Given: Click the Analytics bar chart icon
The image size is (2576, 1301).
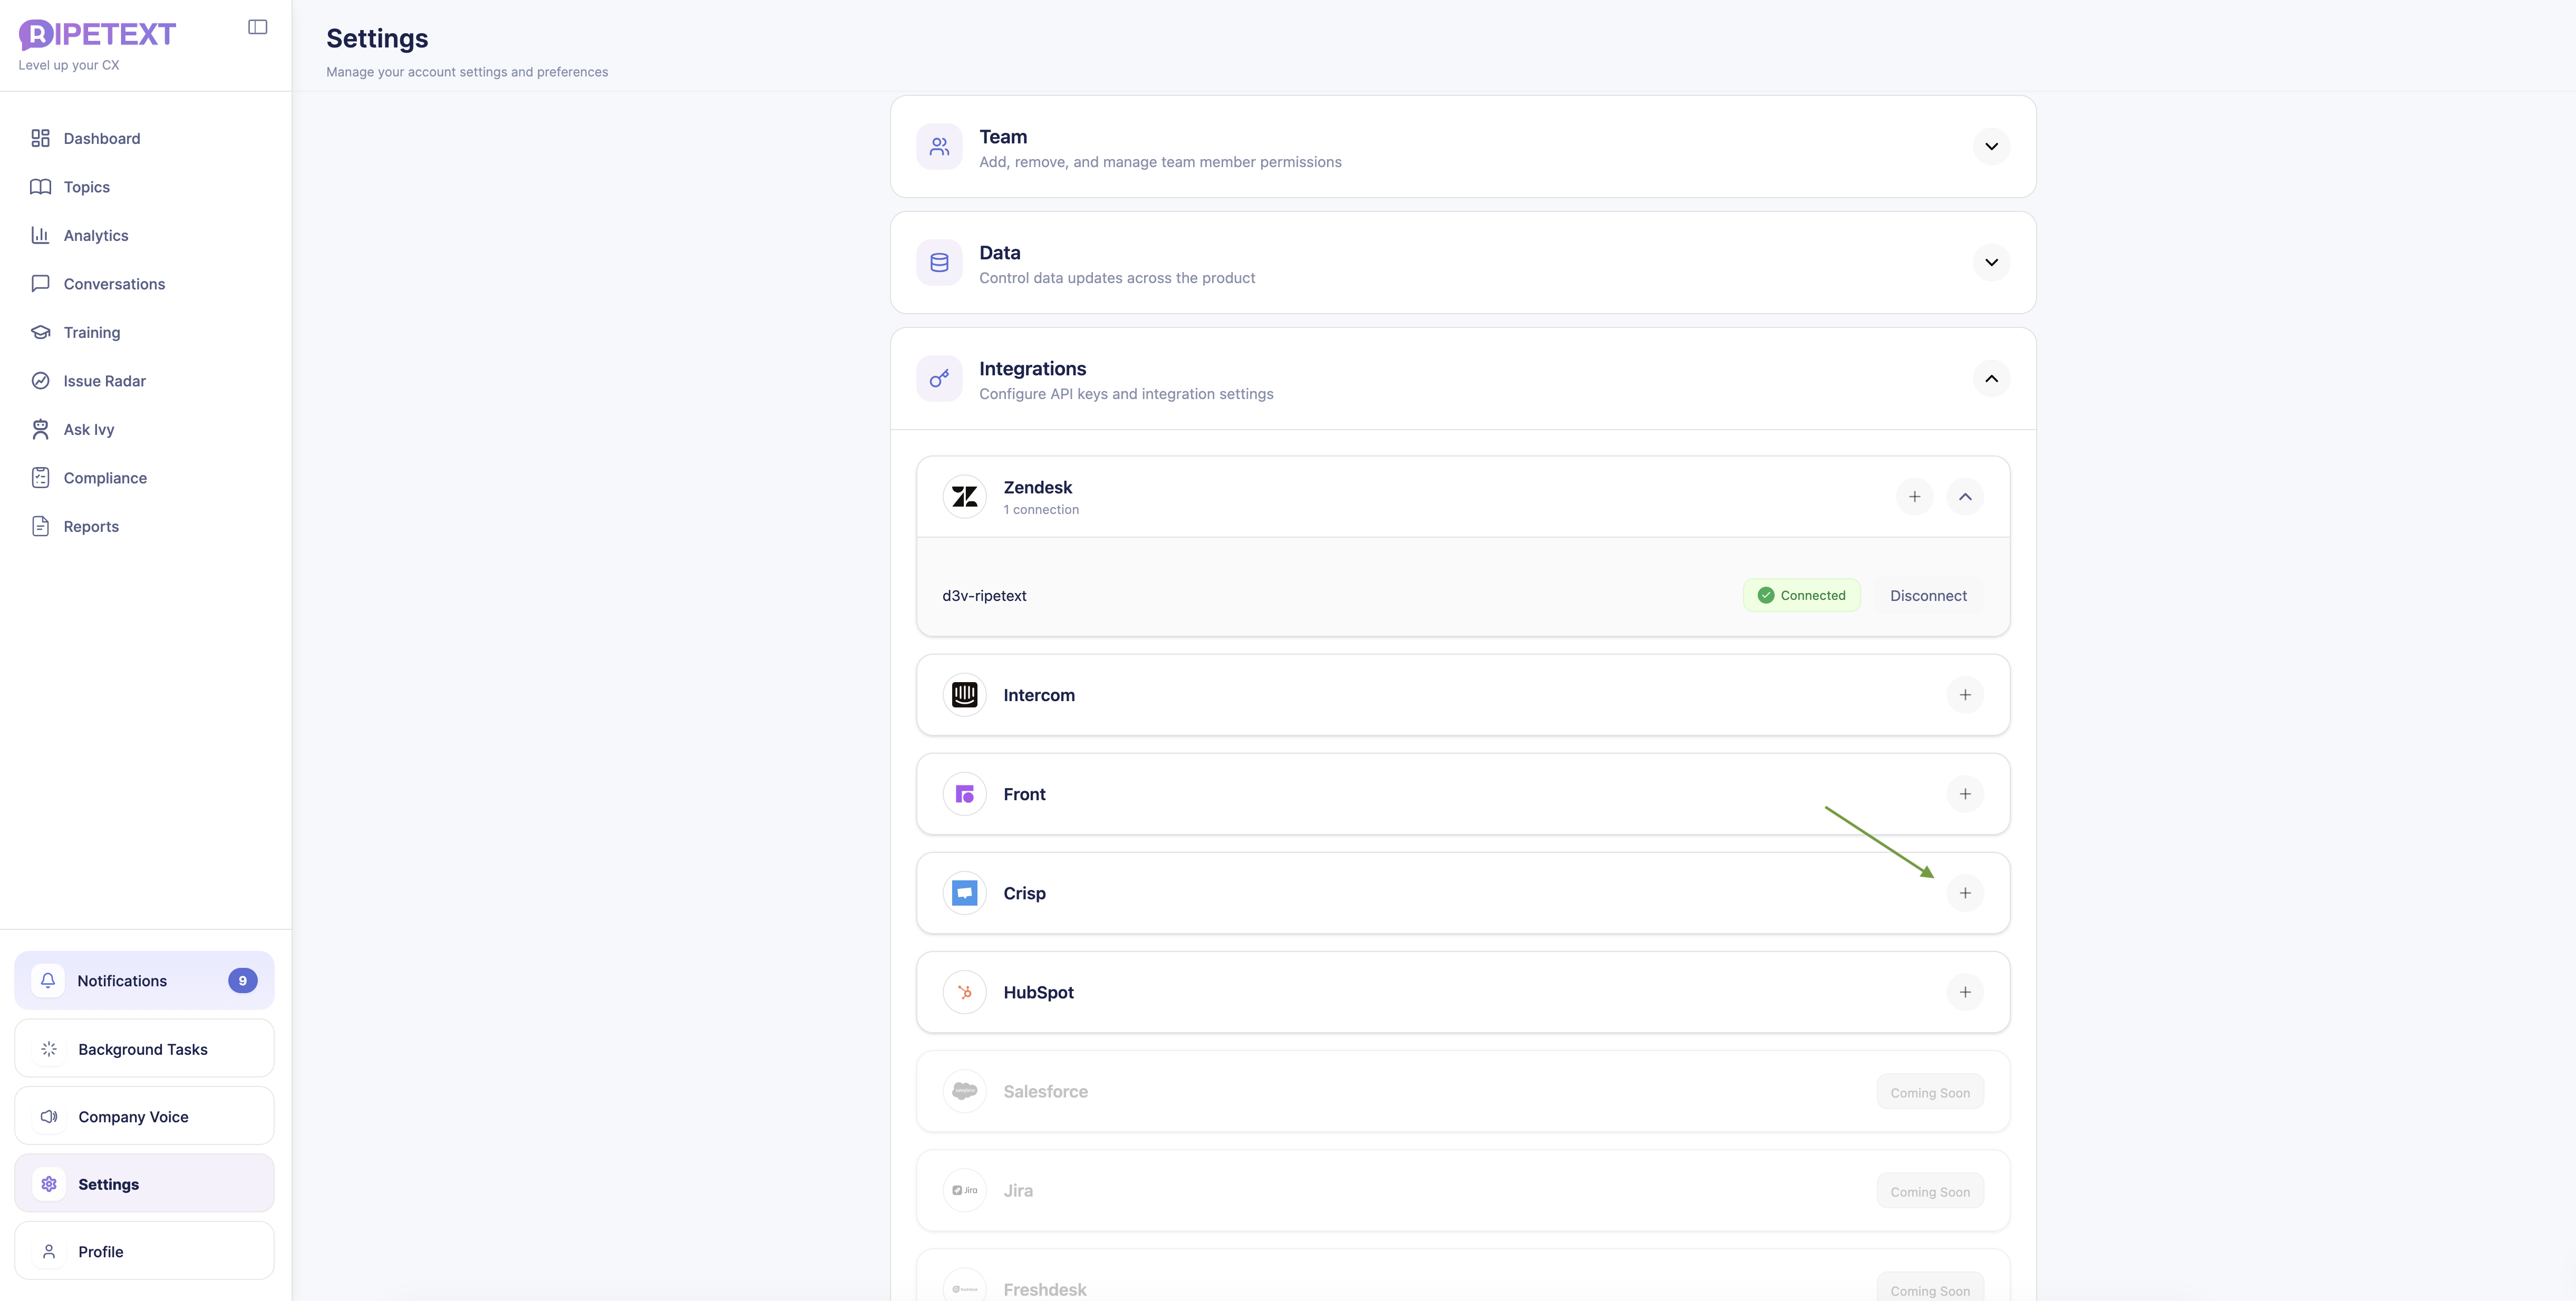Looking at the screenshot, I should (40, 235).
